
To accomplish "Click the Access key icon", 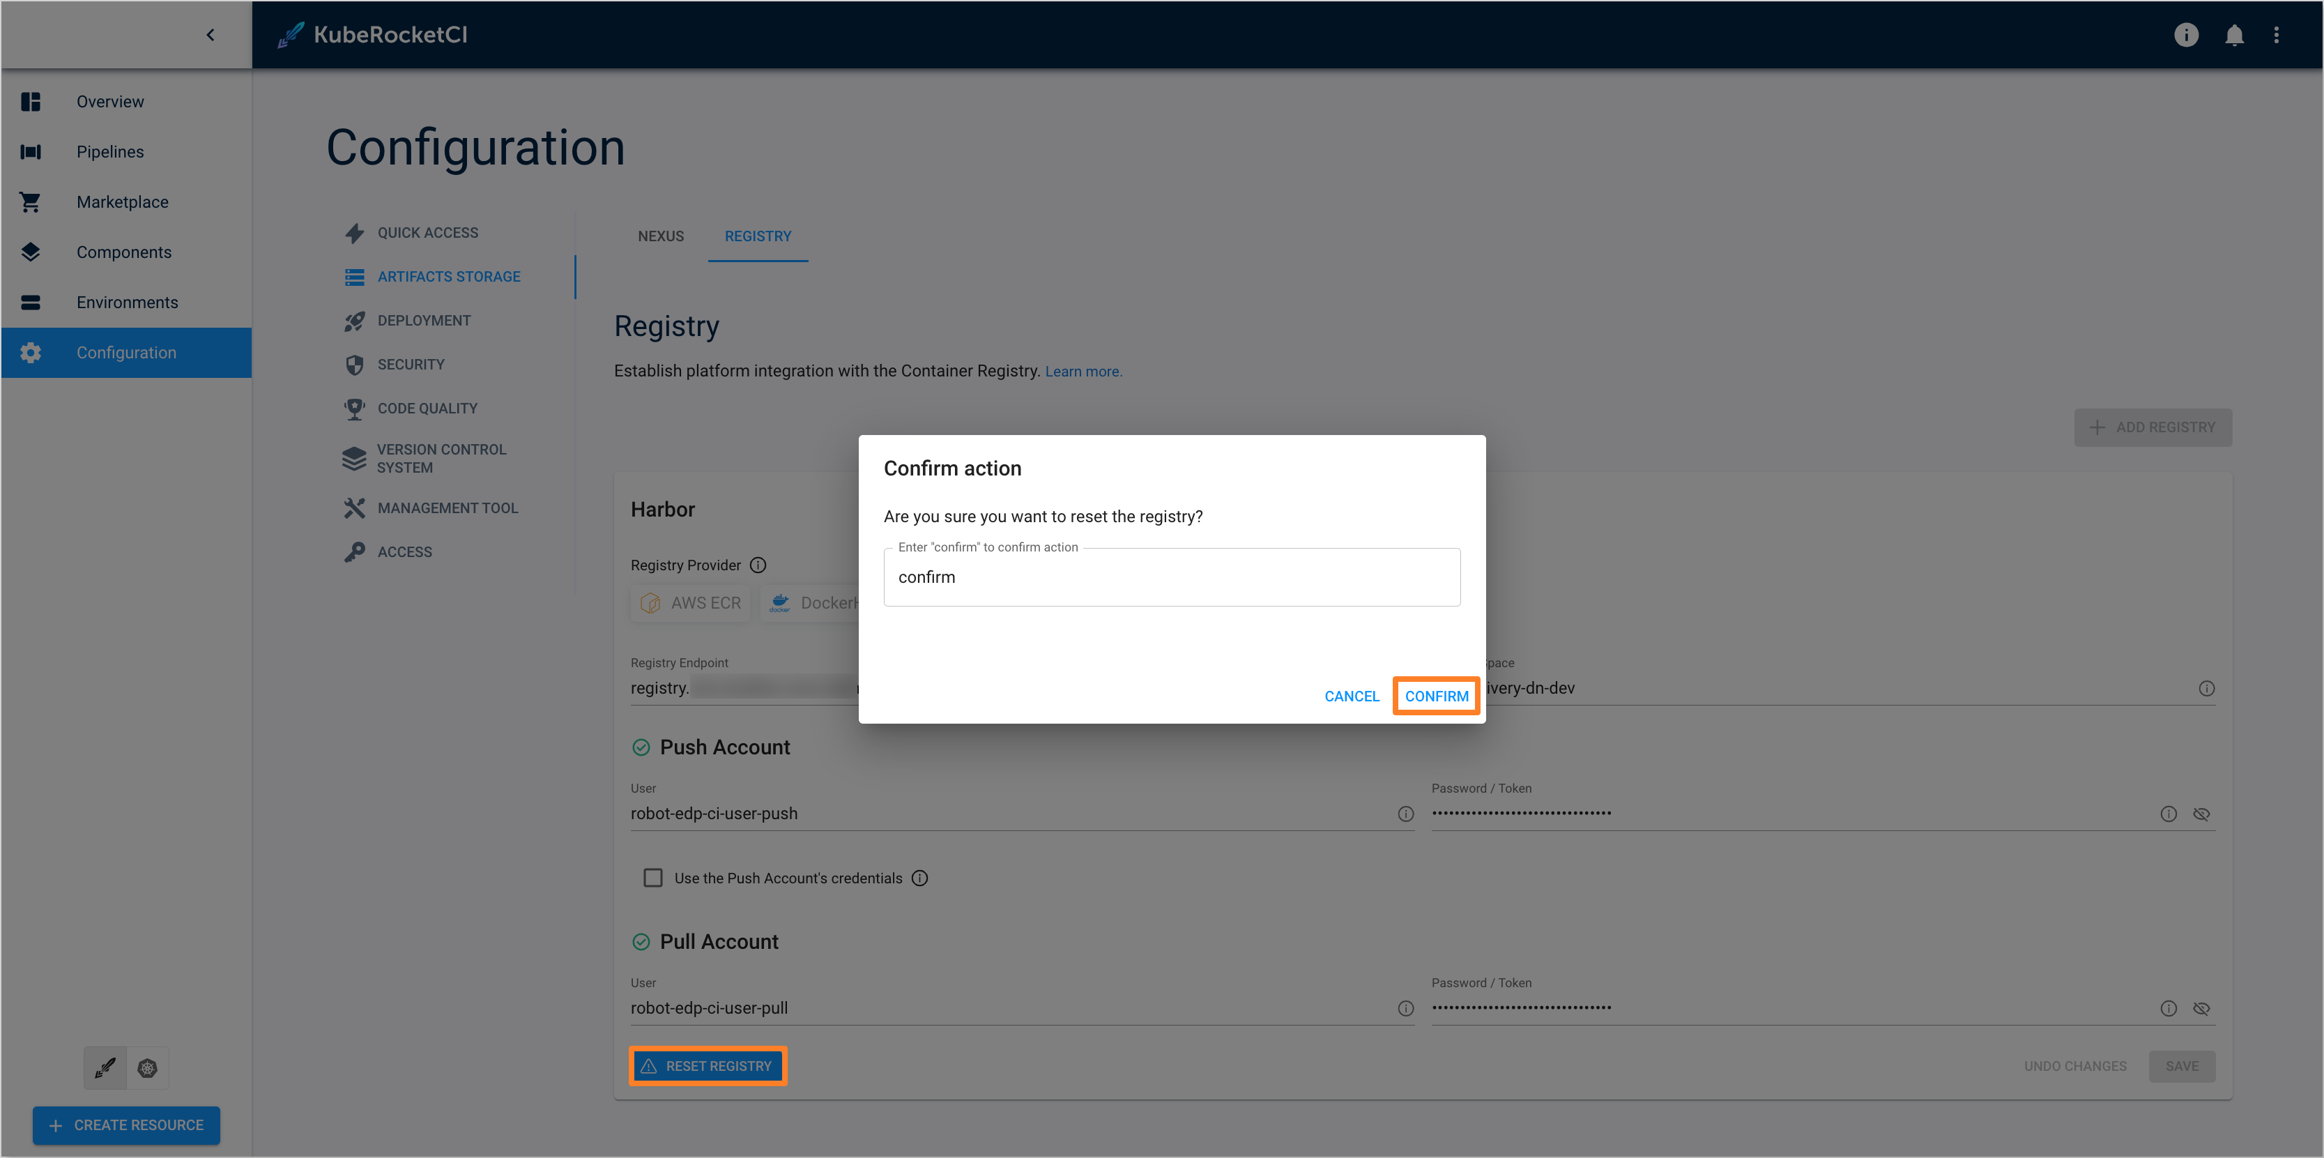I will point(355,552).
